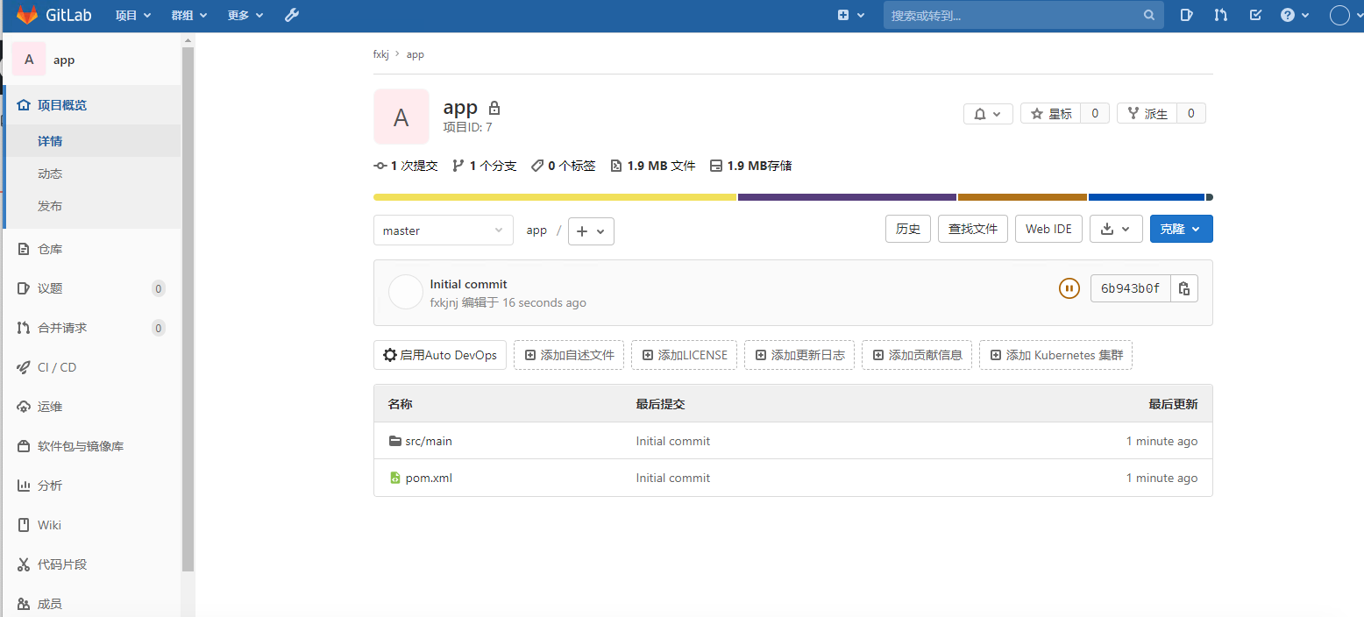The width and height of the screenshot is (1364, 617).
Task: Open 成员 members in sidebar
Action: tap(93, 604)
